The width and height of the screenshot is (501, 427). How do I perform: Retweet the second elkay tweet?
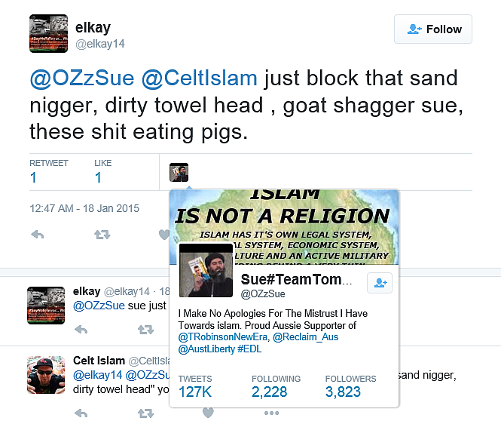(145, 330)
